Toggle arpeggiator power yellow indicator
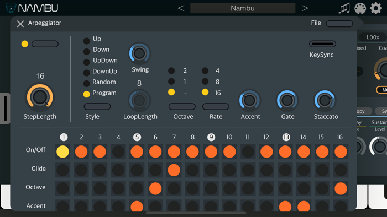 (x=25, y=44)
